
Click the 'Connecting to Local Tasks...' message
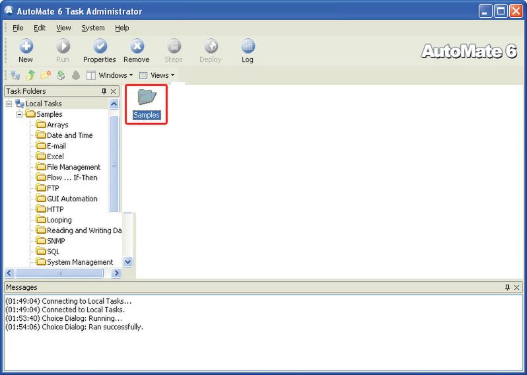[x=69, y=301]
